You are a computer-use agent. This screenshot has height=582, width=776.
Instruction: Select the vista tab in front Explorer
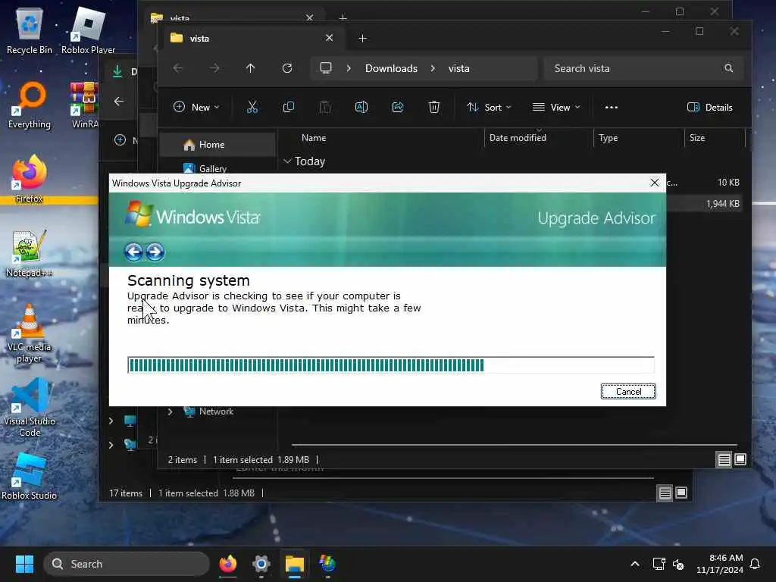tap(252, 38)
